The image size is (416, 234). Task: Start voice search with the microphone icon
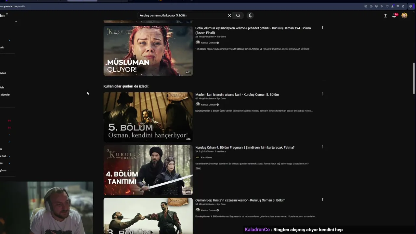[x=250, y=15]
